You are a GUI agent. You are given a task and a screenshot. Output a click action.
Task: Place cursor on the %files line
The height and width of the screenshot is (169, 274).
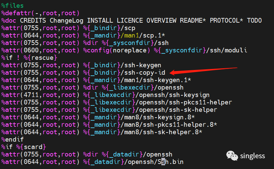(x=13, y=6)
